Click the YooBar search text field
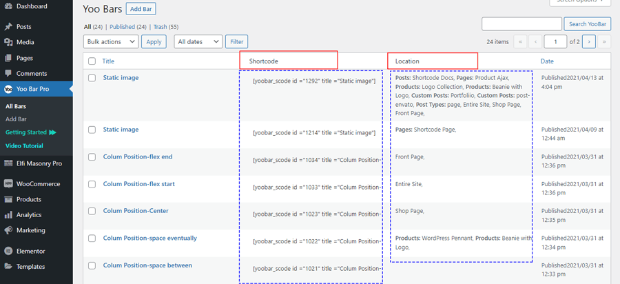The image size is (620, 284). (521, 24)
